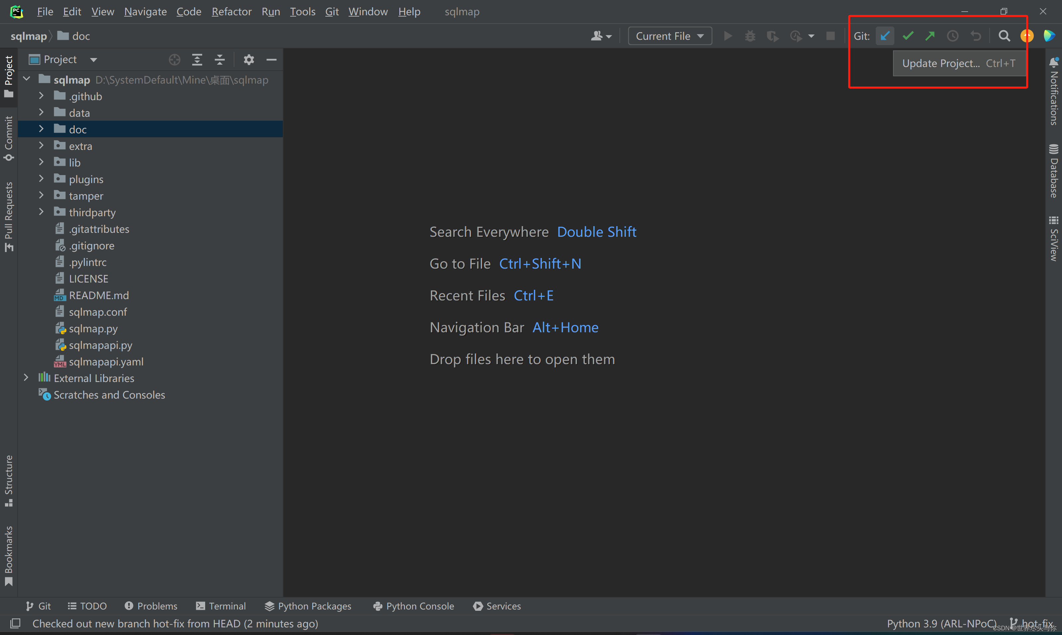Toggle the Commit tool window tab
Viewport: 1062px width, 635px height.
(x=9, y=138)
